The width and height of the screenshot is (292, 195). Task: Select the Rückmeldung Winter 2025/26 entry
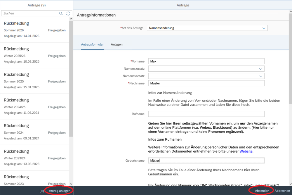click(35, 55)
